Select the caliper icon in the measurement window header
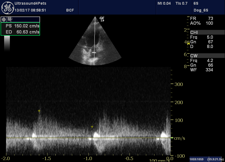The image size is (225, 162). 10,19
